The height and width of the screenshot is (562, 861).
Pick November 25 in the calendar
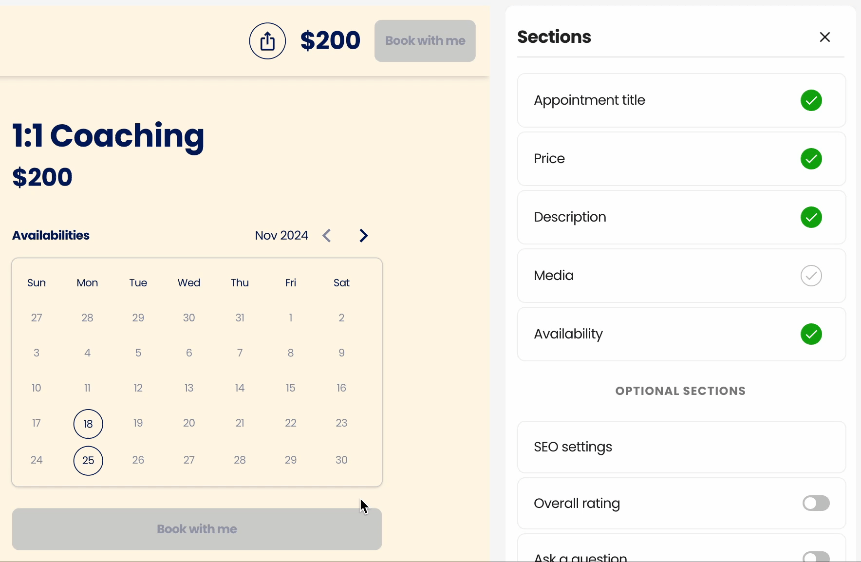88,461
